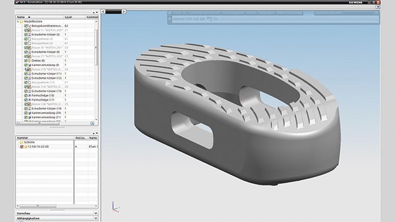
Task: Click the Extrudierter Körper (2) feature icon
Action: [x=30, y=35]
